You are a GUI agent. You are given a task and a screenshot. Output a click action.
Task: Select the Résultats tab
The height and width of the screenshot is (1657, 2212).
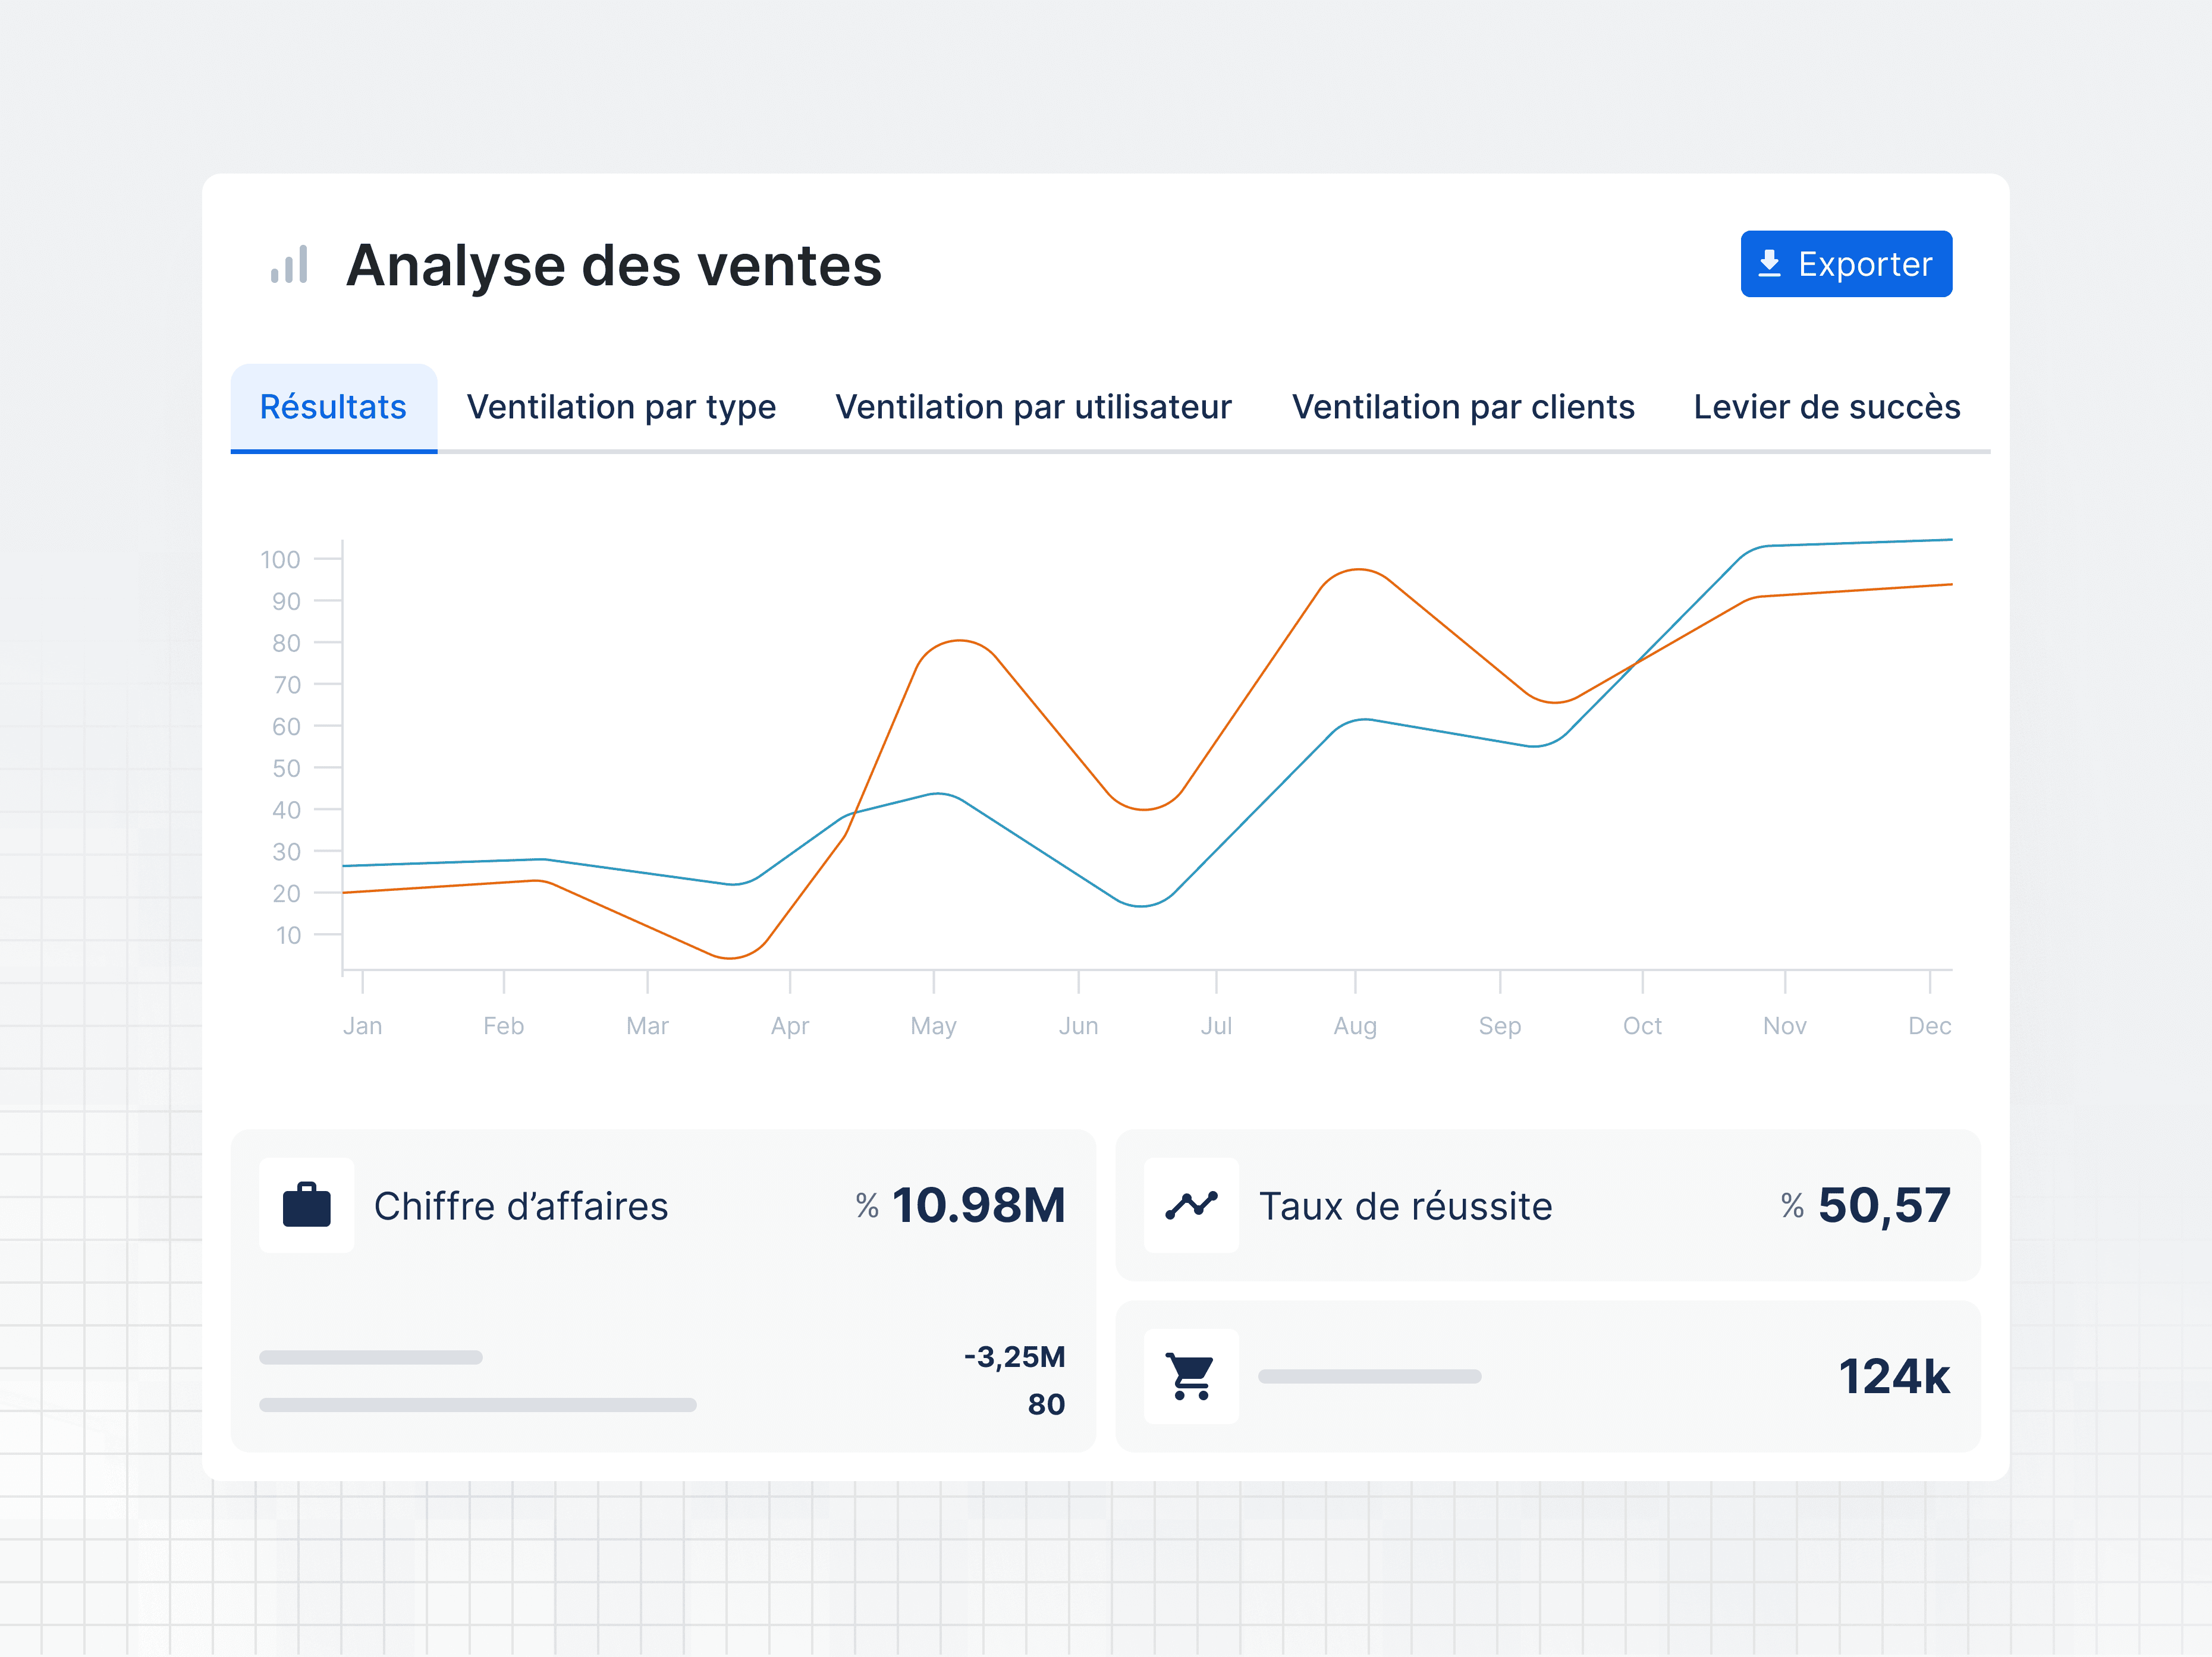333,408
